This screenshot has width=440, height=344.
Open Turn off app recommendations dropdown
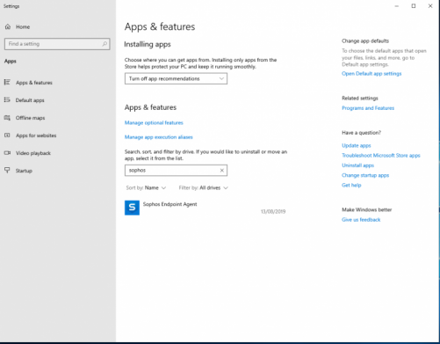[176, 78]
